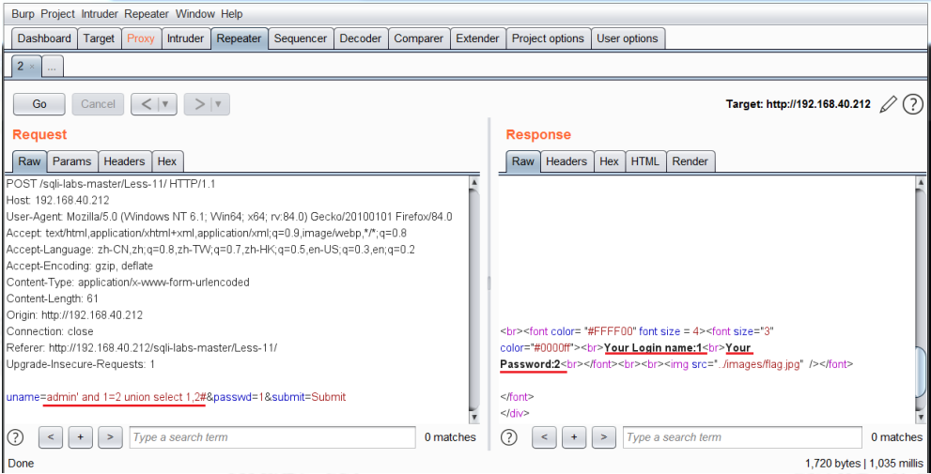This screenshot has height=474, width=931.
Task: Click the response pane scrollbar thumb
Action: pyautogui.click(x=921, y=372)
